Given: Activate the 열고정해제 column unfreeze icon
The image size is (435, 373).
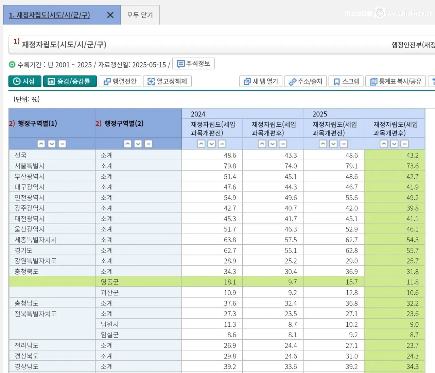Looking at the screenshot, I should point(151,81).
